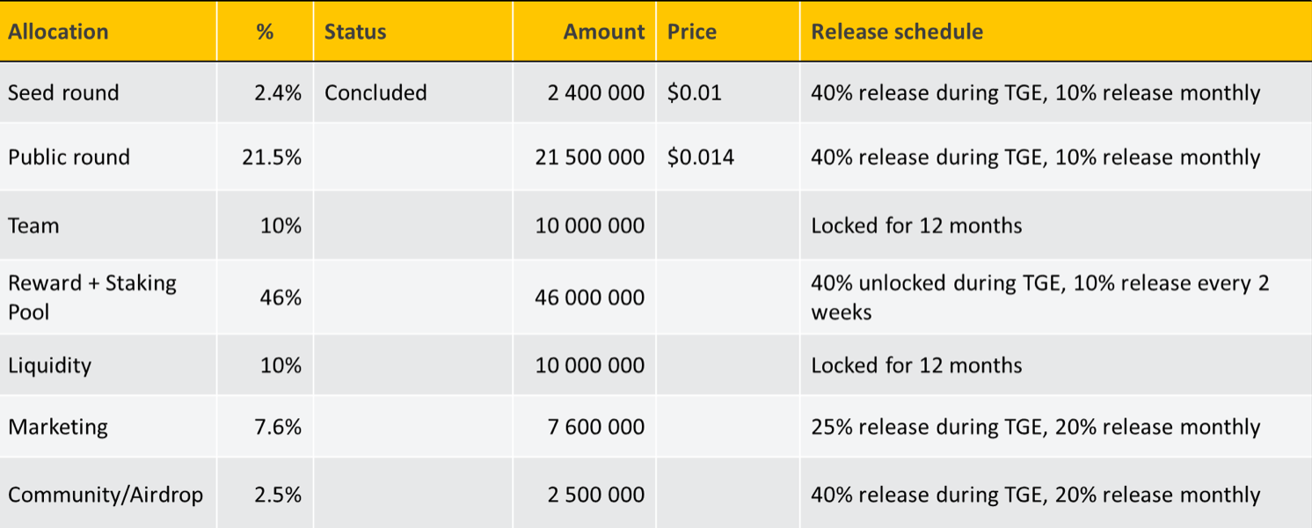Click the Amount column header
Viewport: 1312px width, 528px height.
603,32
